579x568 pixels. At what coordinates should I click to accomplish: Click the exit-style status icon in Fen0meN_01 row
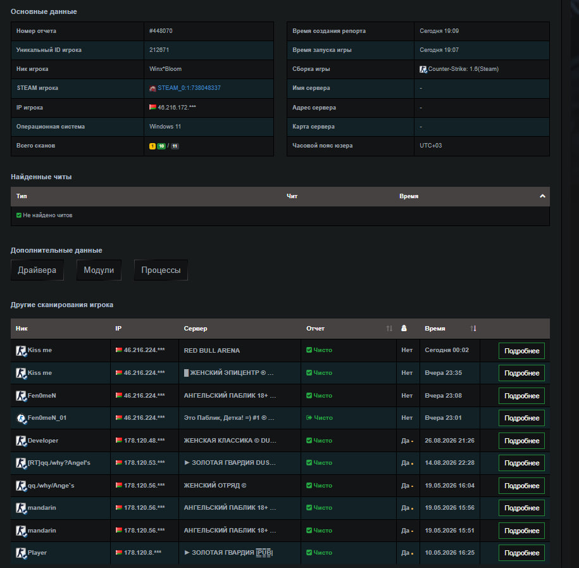click(309, 417)
